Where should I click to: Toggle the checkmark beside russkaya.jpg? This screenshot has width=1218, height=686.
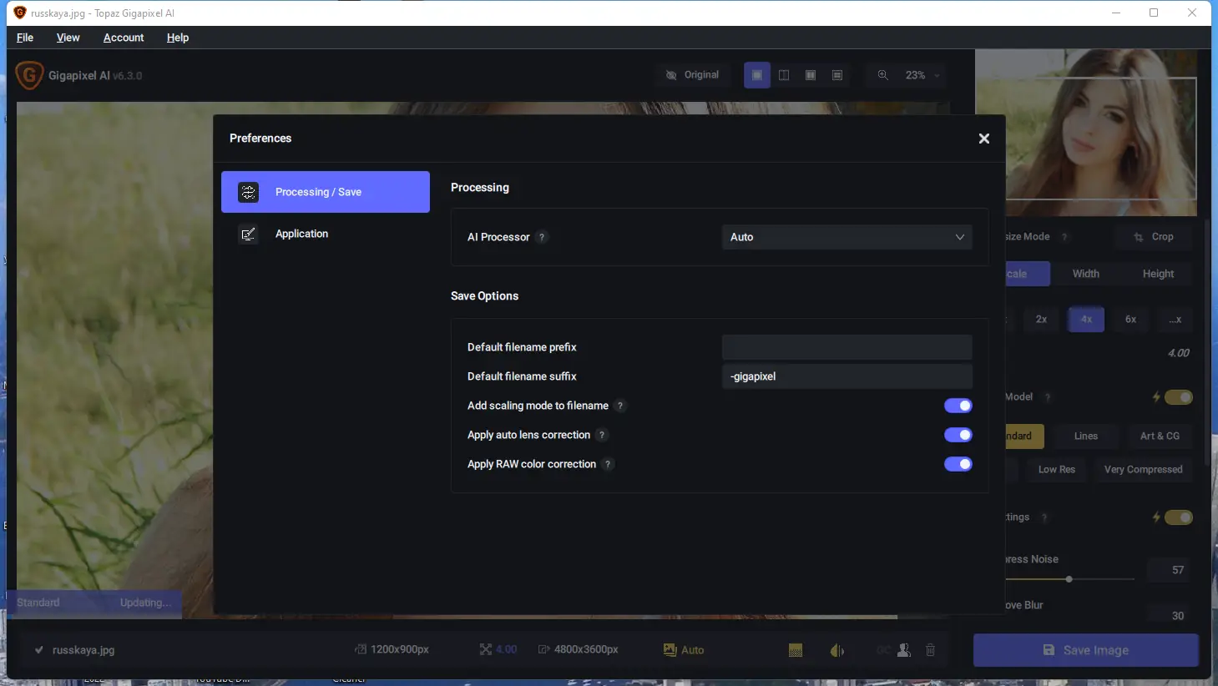tap(38, 650)
